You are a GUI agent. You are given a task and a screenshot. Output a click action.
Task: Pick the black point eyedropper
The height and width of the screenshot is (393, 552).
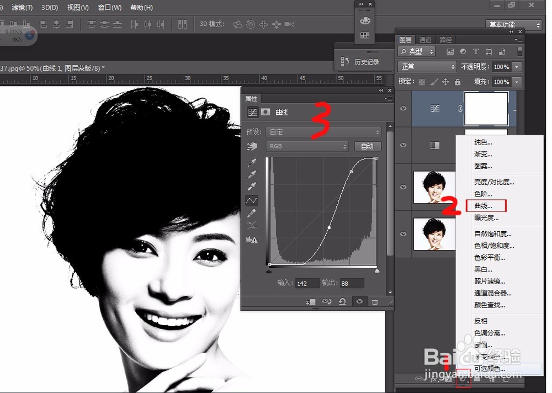click(x=252, y=162)
